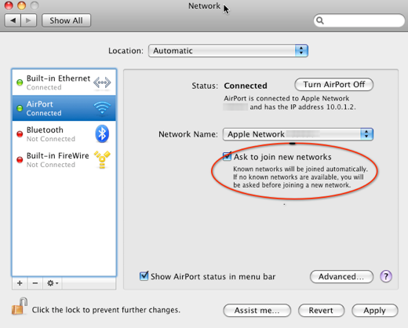
Task: Click the yellow FireWire icon
Action: pyautogui.click(x=102, y=159)
